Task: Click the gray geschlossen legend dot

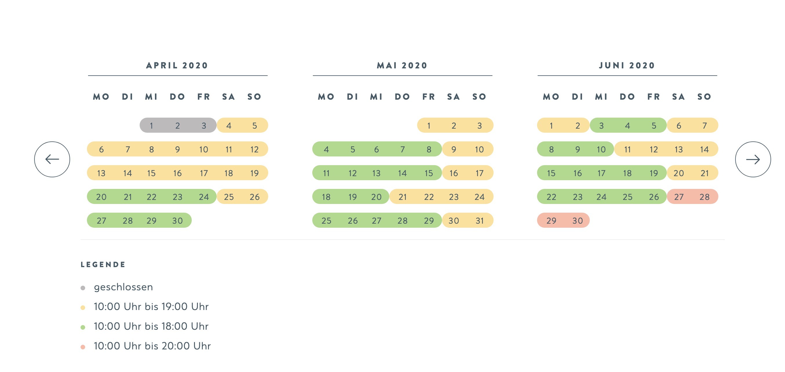Action: (x=83, y=288)
